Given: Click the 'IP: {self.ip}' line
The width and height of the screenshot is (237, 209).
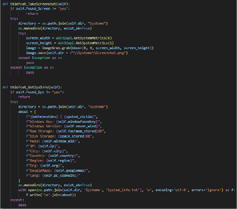Looking at the screenshot, I should [x=43, y=146].
